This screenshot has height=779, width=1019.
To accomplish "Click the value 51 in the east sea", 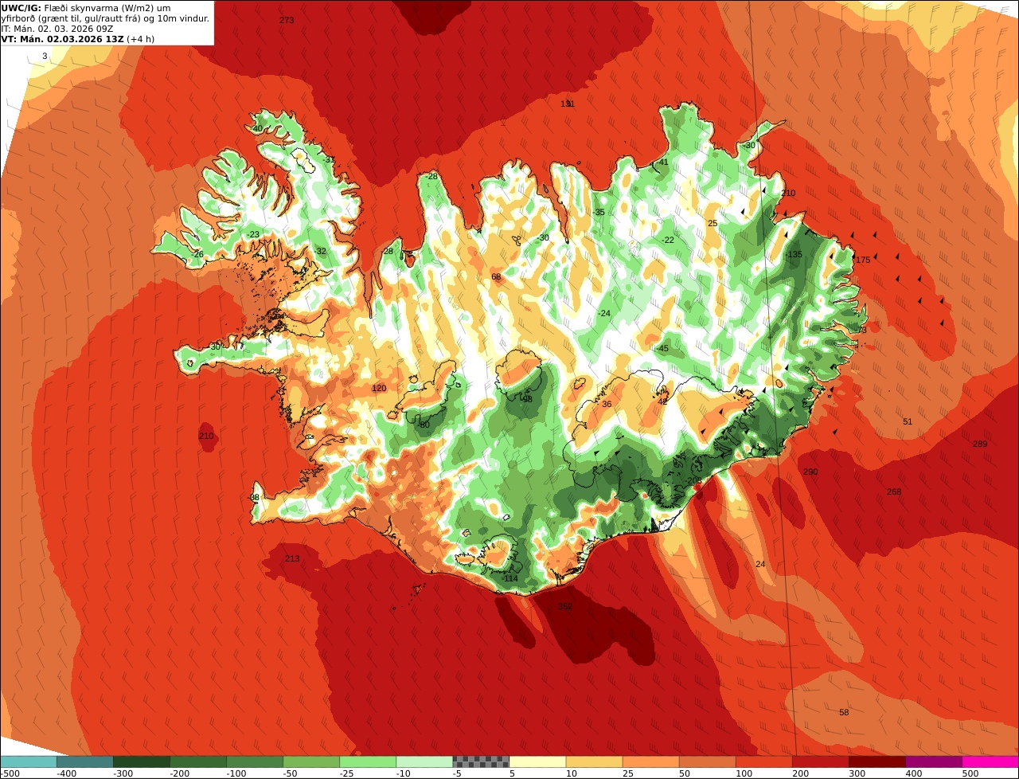I will point(908,422).
